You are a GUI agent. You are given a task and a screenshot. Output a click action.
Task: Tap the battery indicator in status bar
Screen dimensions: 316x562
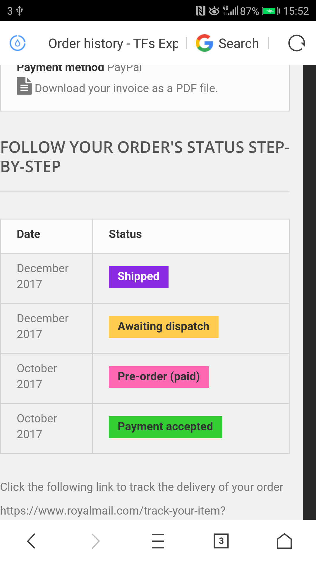(x=271, y=11)
